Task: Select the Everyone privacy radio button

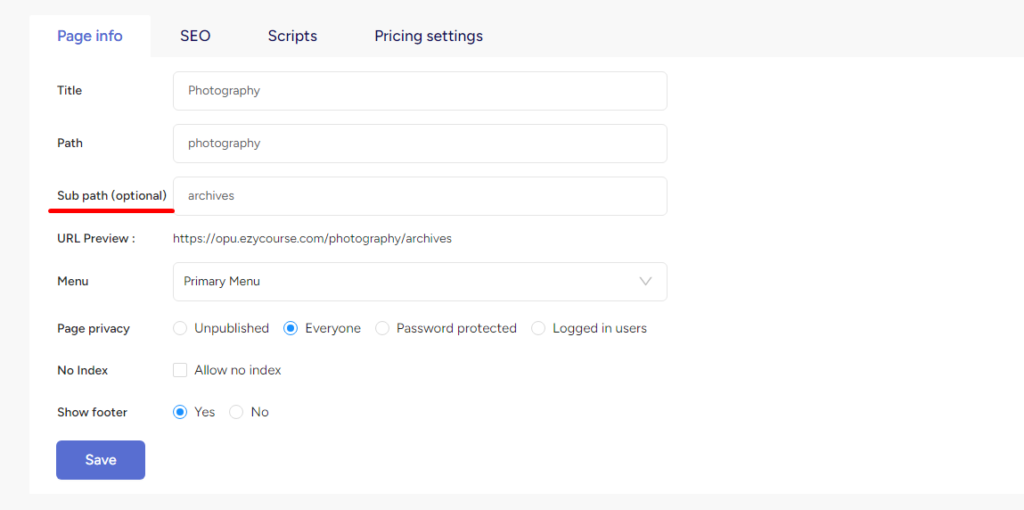Action: (291, 328)
